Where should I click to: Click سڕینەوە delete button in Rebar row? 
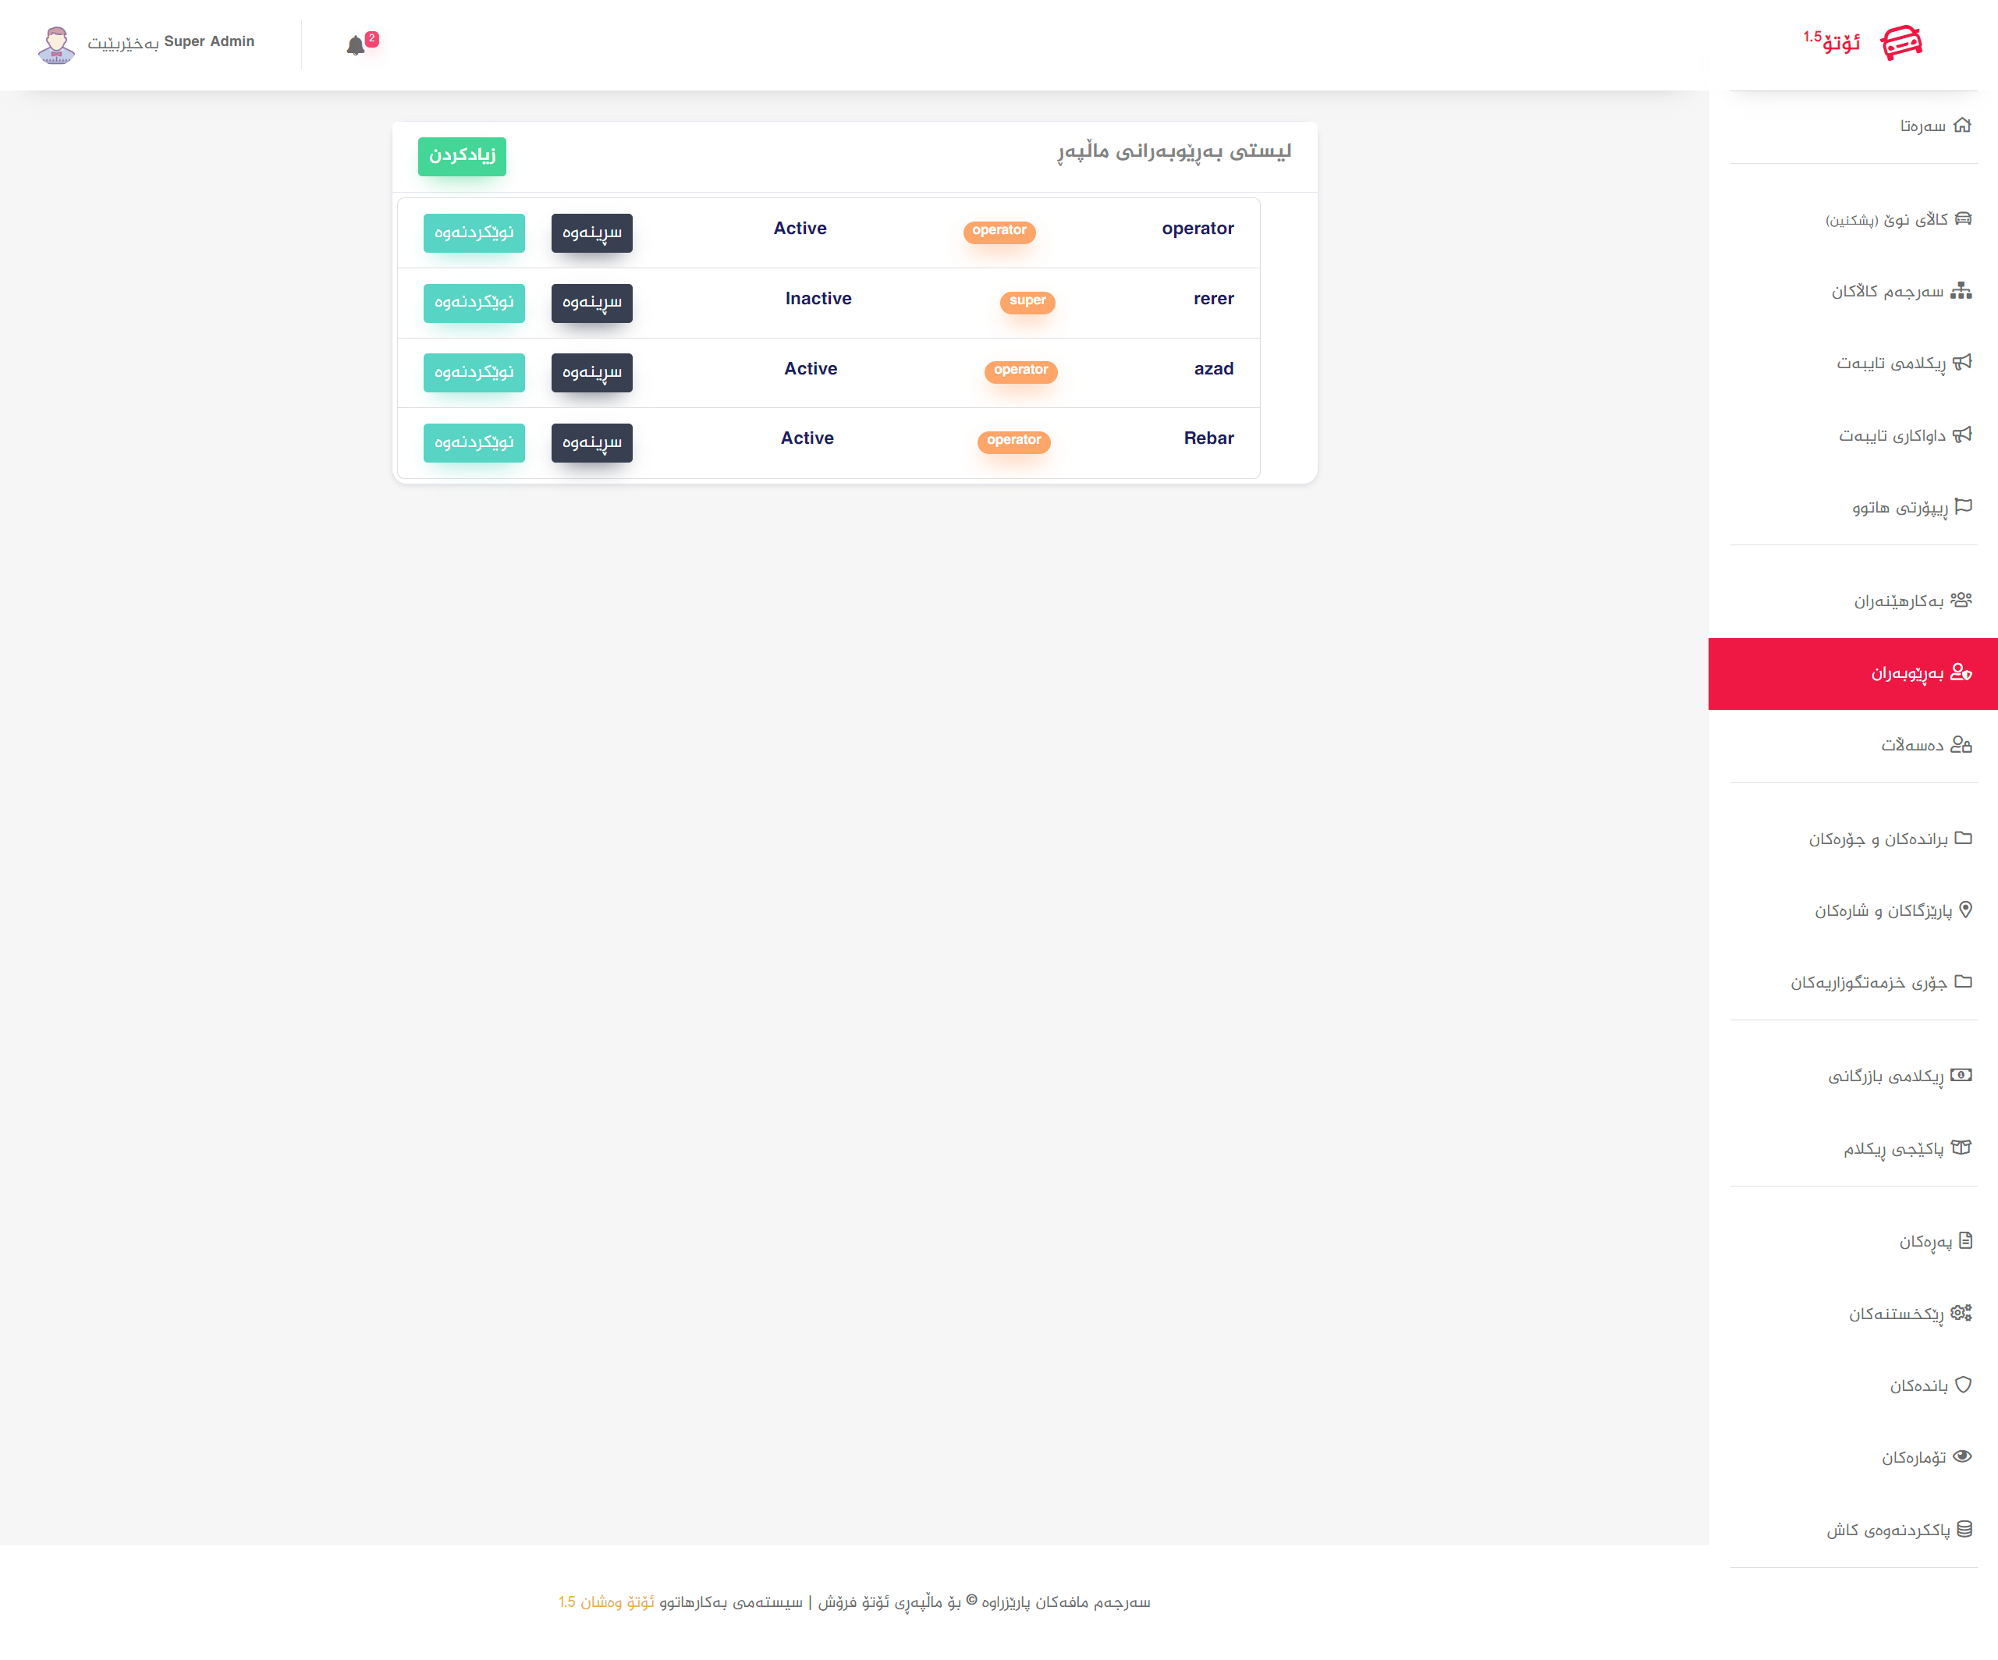591,442
